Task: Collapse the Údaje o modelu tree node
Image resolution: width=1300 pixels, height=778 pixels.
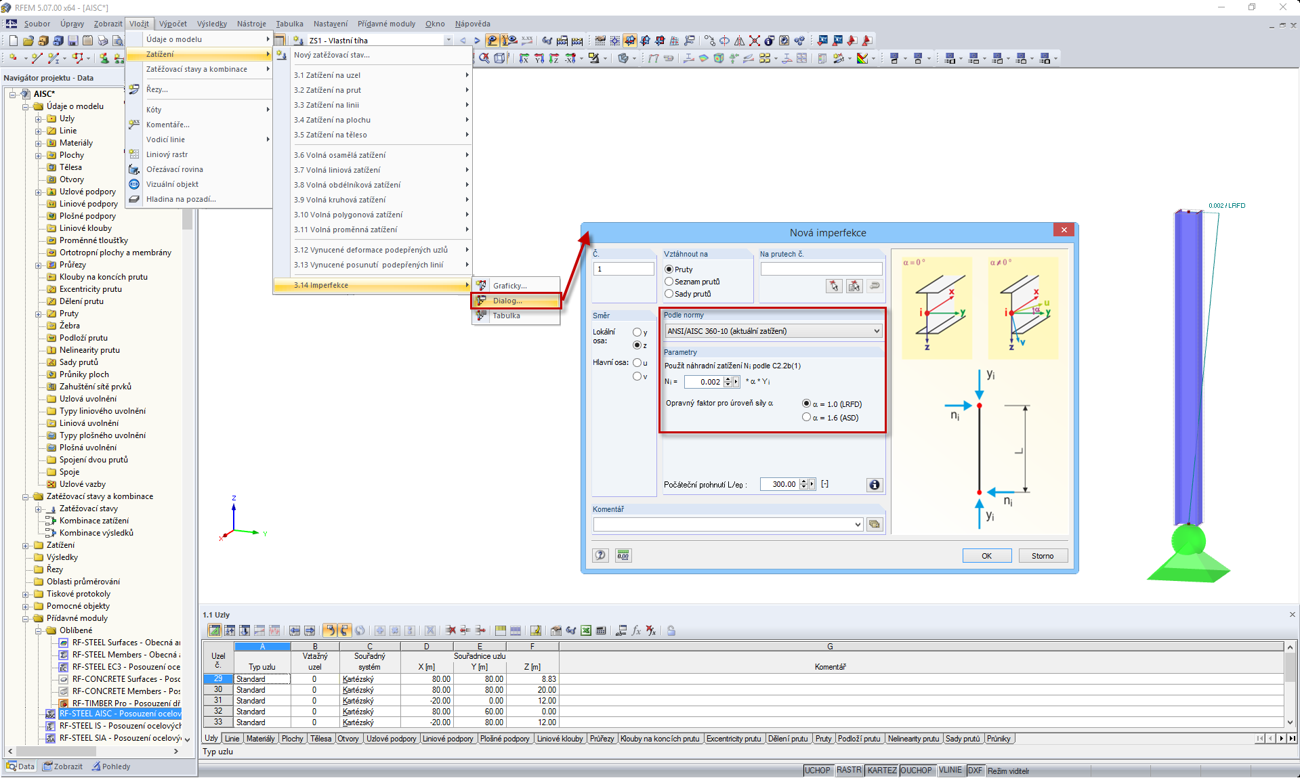Action: (26, 106)
